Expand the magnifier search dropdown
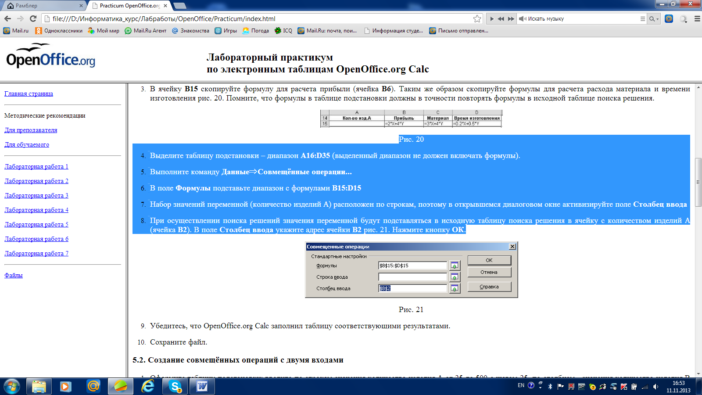The height and width of the screenshot is (395, 702). [654, 19]
